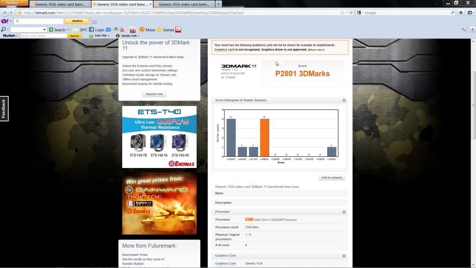
Task: Collapse the Processor section
Action: 344,212
